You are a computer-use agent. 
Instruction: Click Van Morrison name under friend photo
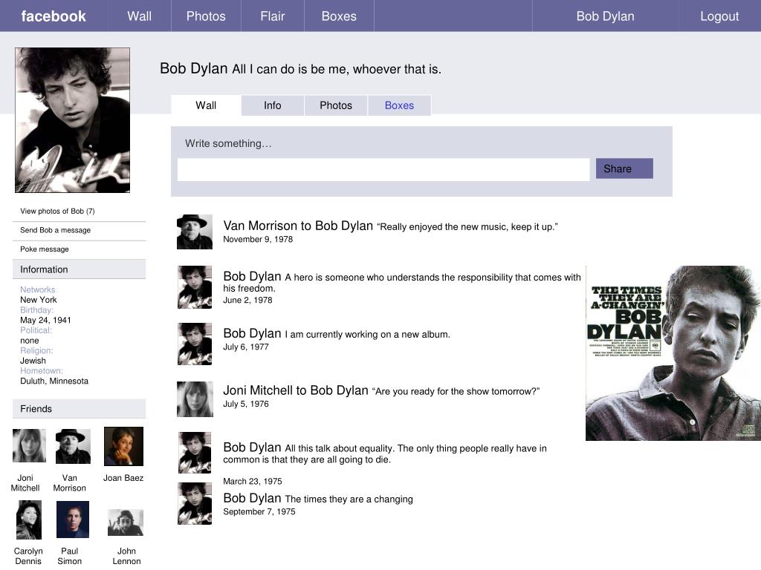click(x=69, y=482)
